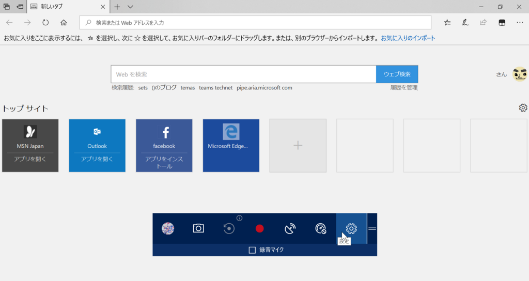Image resolution: width=529 pixels, height=281 pixels.
Task: Open the user avatar picture
Action: 520,74
